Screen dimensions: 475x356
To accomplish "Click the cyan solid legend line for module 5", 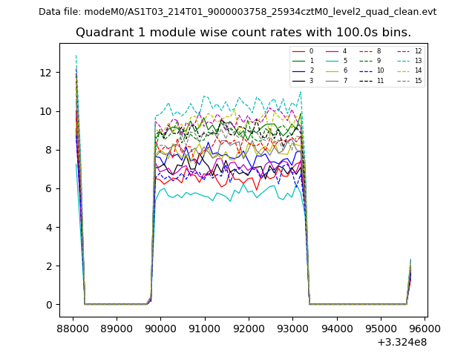I will [x=331, y=61].
